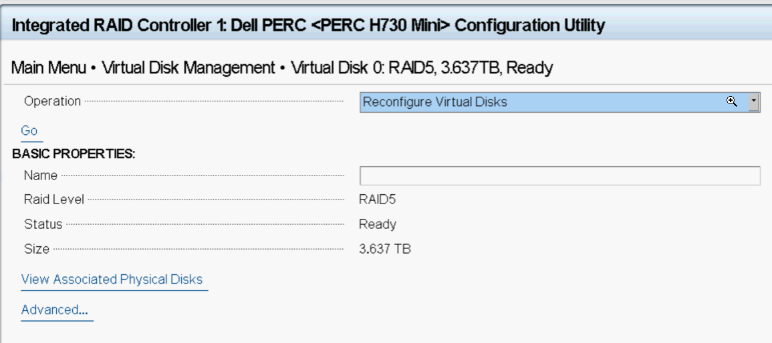
Task: Click the RAID5 value text
Action: (378, 200)
